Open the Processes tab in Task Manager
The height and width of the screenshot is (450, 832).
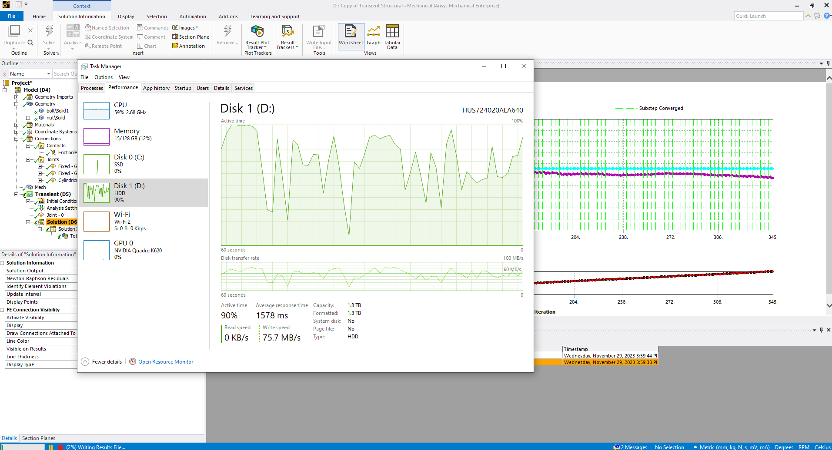[92, 88]
